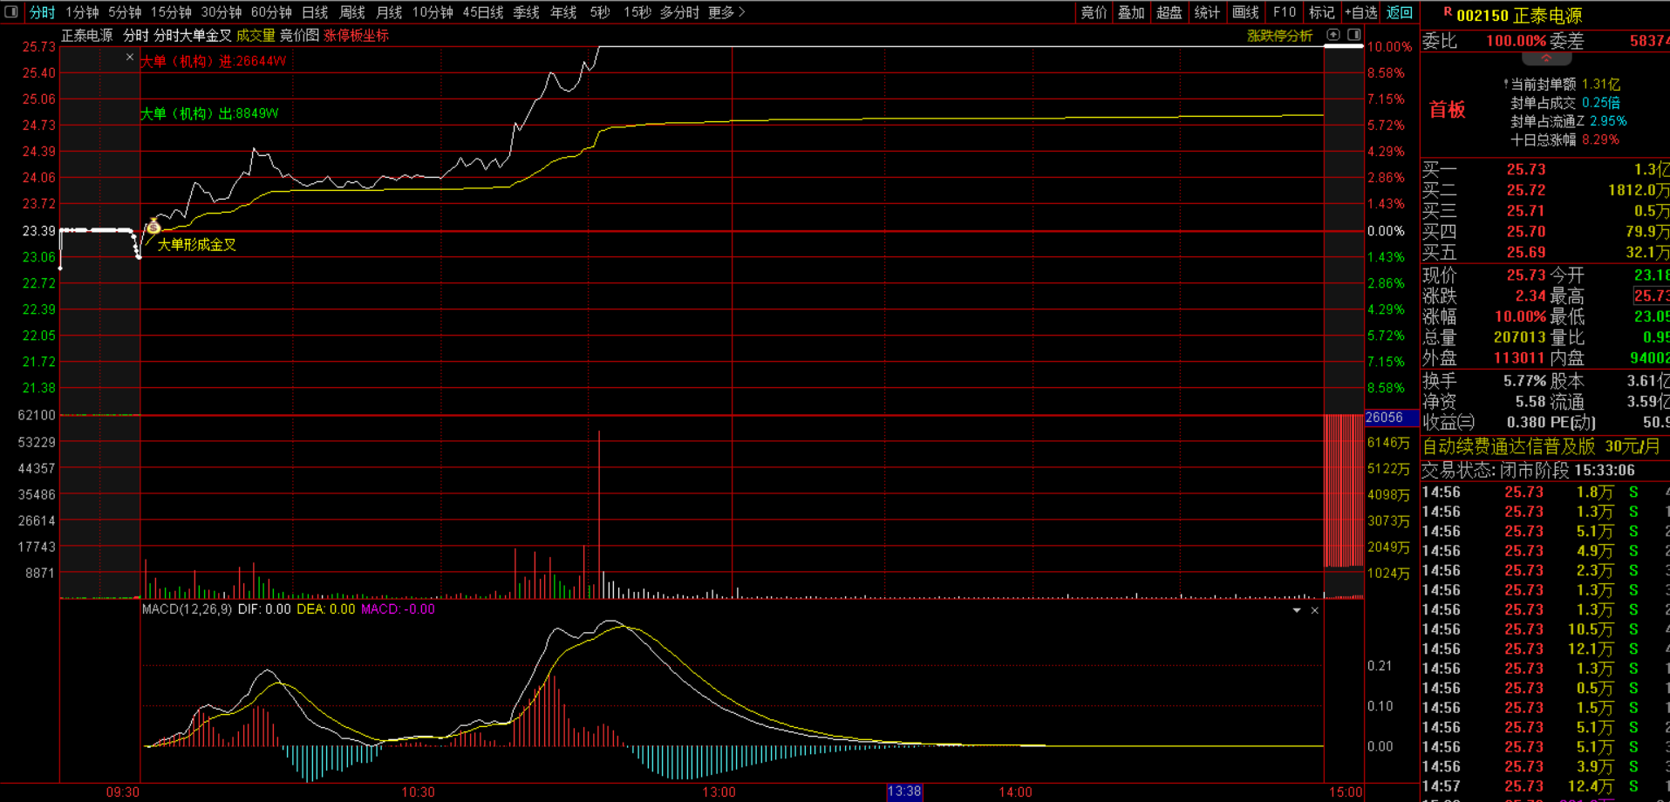Toggle the left sidebar panel icon
The image size is (1670, 802).
click(x=11, y=12)
